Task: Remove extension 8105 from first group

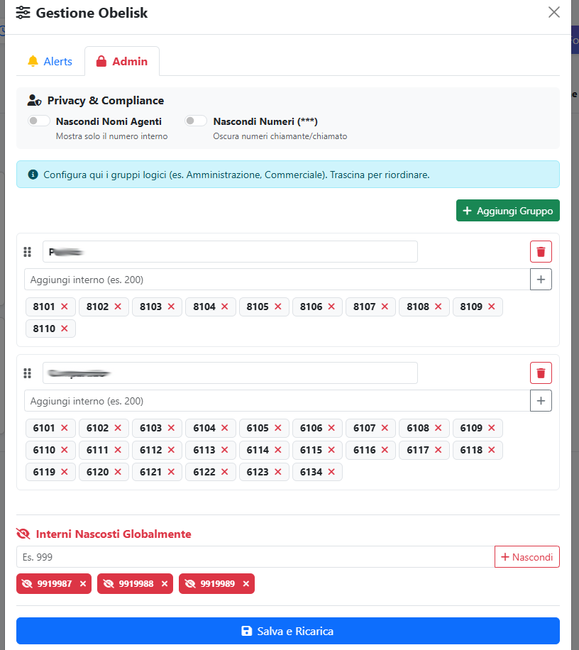Action: coord(277,307)
